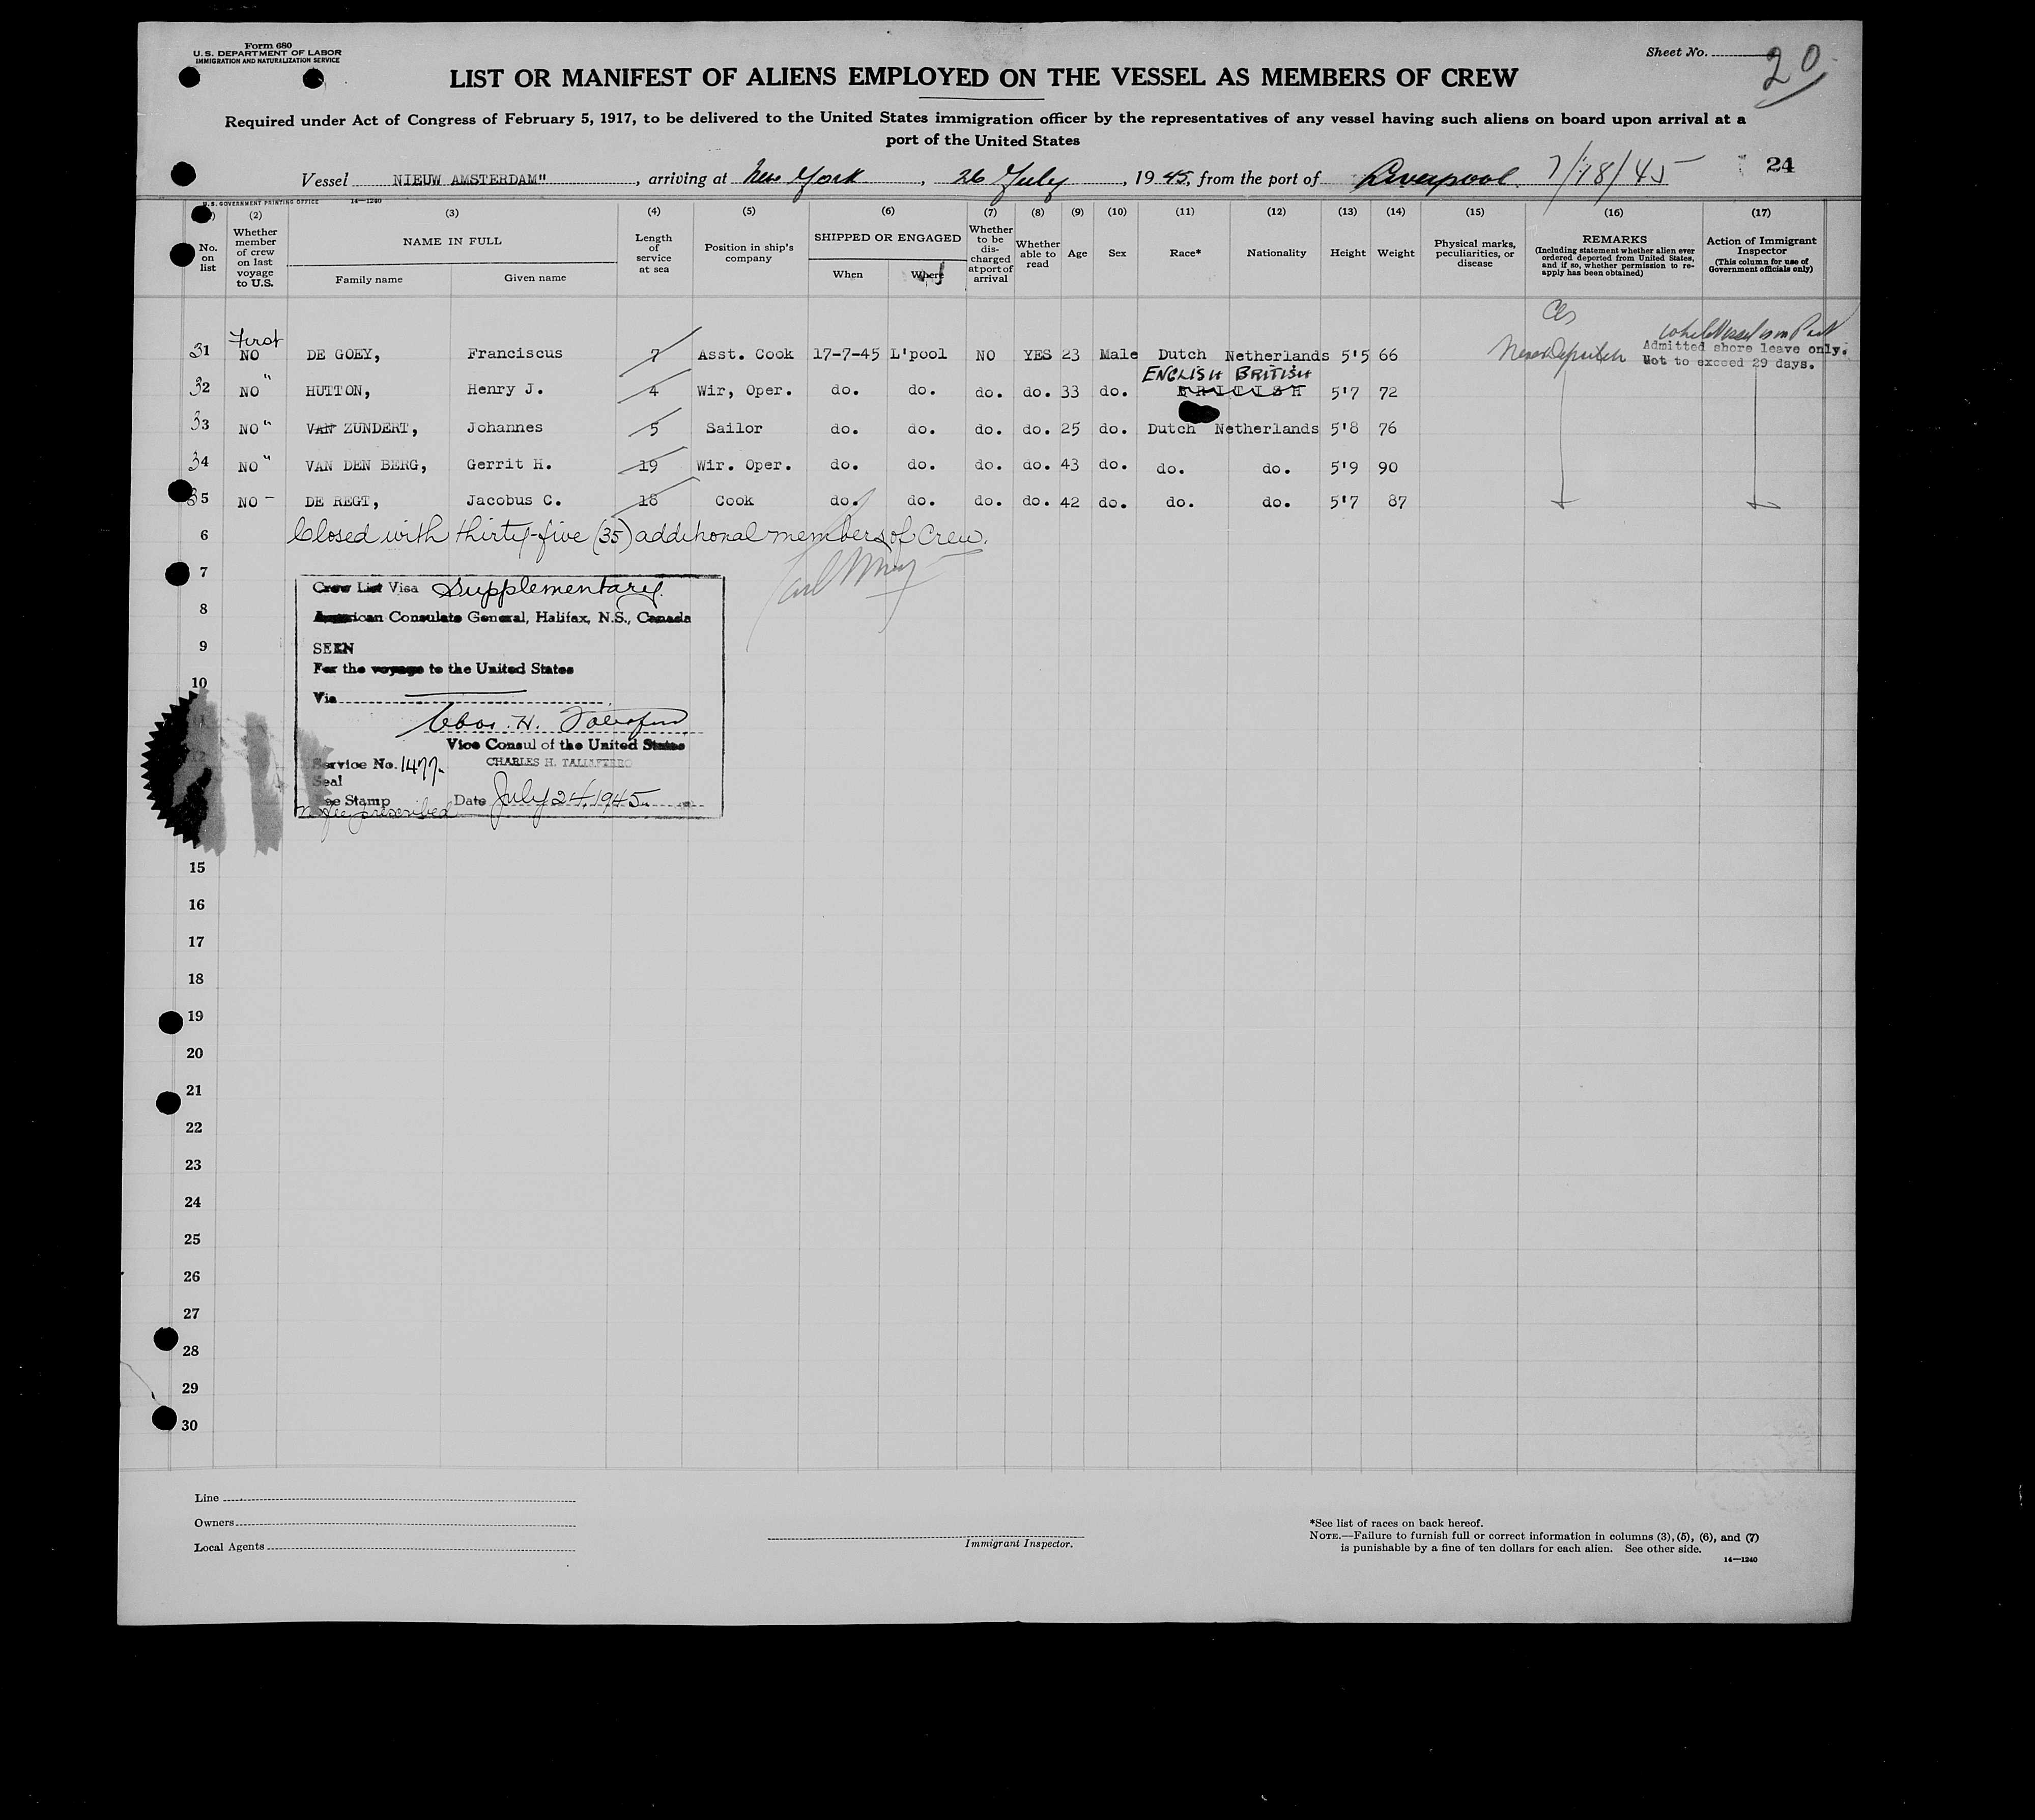Screen dimensions: 2035x1820
Task: Click the weight "90" in Van den Berg's row
Action: tap(1388, 467)
